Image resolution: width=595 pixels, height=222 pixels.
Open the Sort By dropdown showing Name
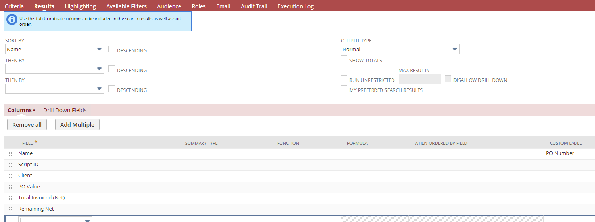pos(55,49)
